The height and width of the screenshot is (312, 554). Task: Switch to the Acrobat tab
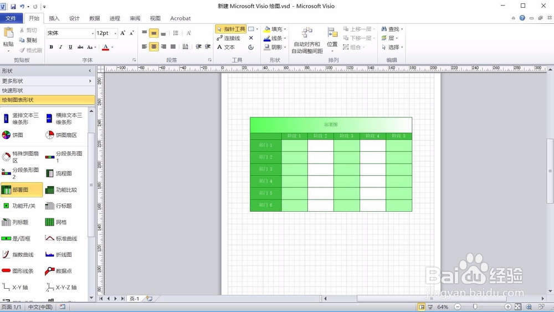(180, 18)
